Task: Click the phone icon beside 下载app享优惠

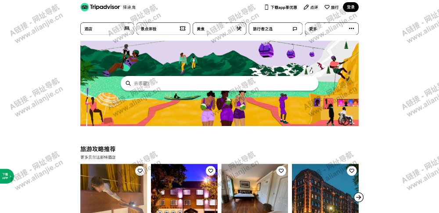Action: click(x=266, y=7)
